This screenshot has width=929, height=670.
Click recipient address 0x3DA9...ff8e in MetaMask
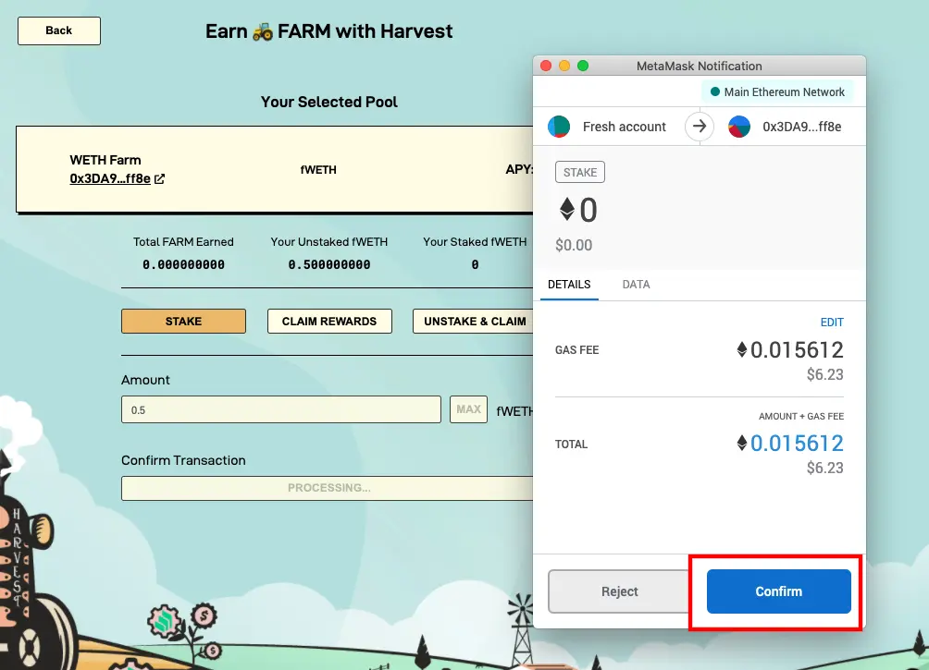tap(801, 127)
